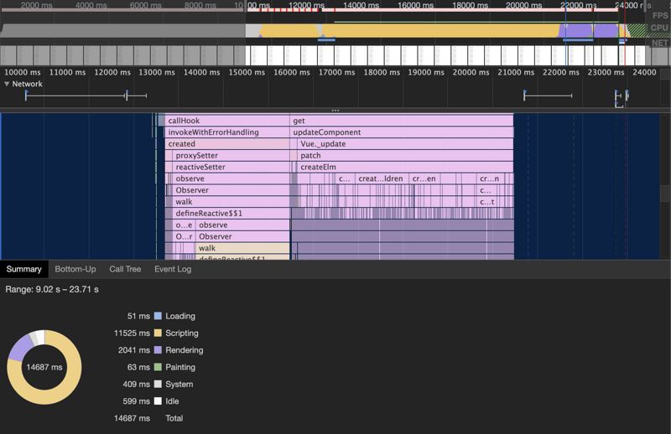671x434 pixels.
Task: Select the Event Log tab
Action: point(173,269)
